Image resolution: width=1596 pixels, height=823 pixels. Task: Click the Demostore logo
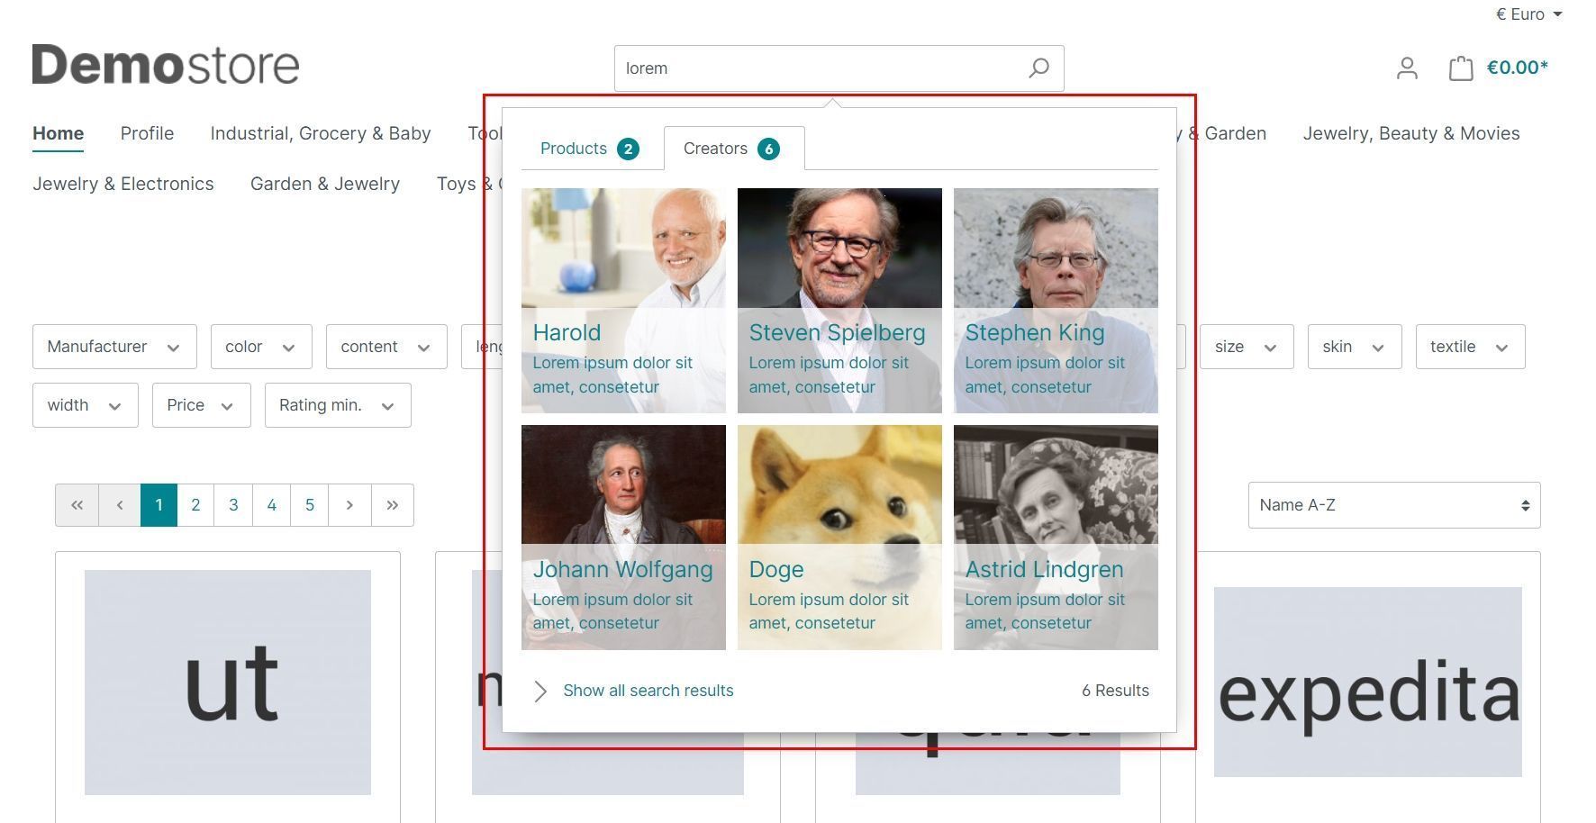click(166, 65)
